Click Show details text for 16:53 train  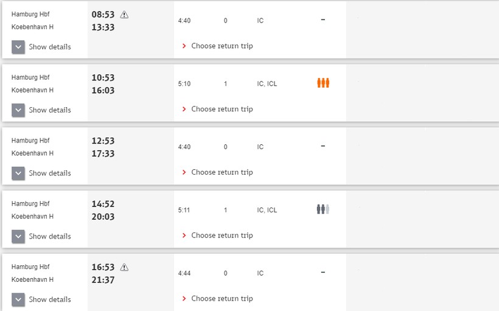49,299
